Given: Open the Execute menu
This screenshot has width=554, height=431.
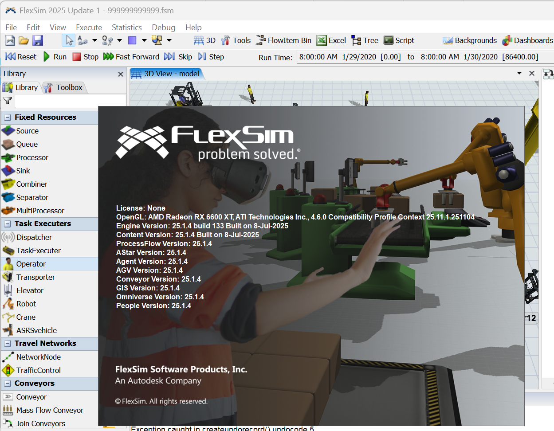Looking at the screenshot, I should [89, 27].
